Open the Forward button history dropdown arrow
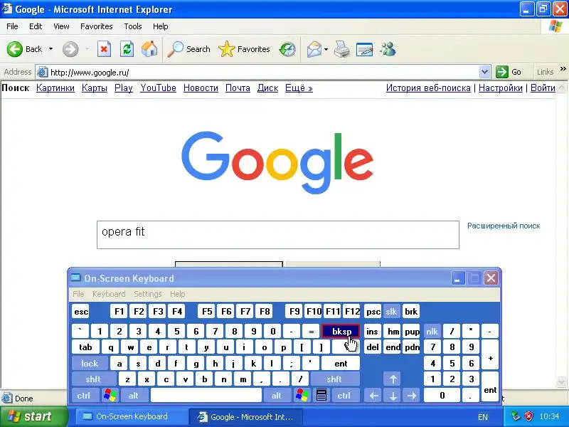Viewport: 569px width, 427px height. pyautogui.click(x=87, y=49)
